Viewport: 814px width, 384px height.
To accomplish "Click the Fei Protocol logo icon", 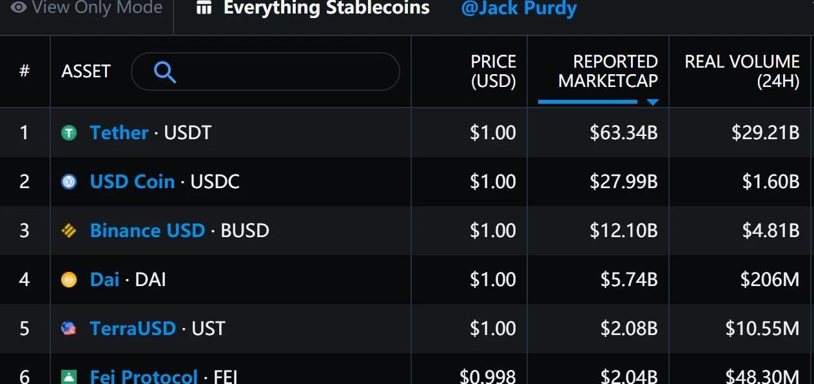I will [69, 377].
